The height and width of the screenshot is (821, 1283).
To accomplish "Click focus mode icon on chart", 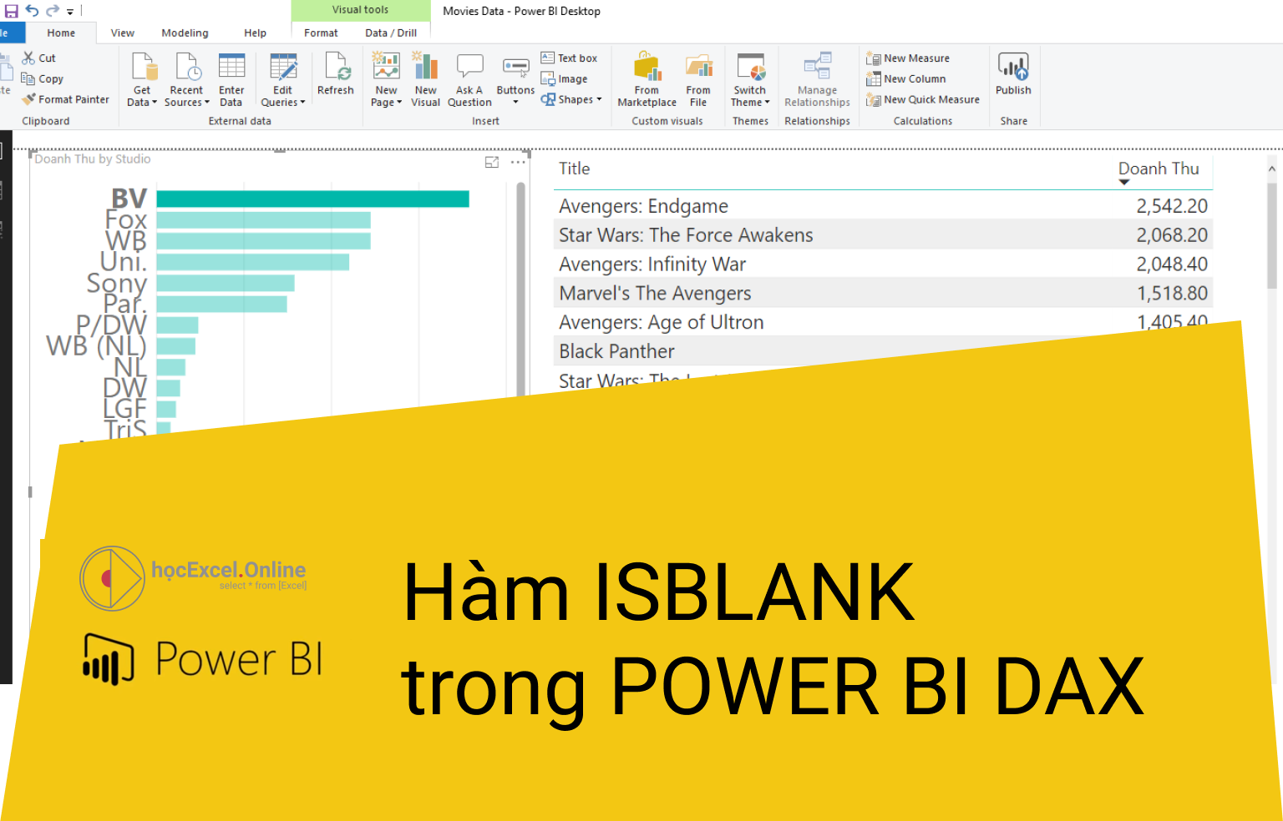I will [x=492, y=162].
